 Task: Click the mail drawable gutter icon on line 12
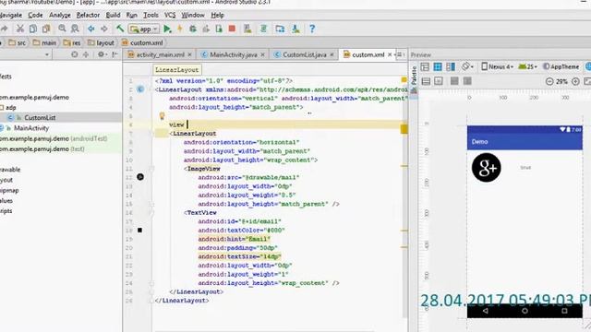[x=140, y=177]
